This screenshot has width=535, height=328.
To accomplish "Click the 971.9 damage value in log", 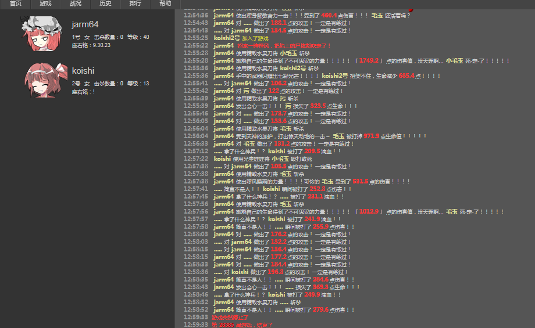I will click(371, 136).
